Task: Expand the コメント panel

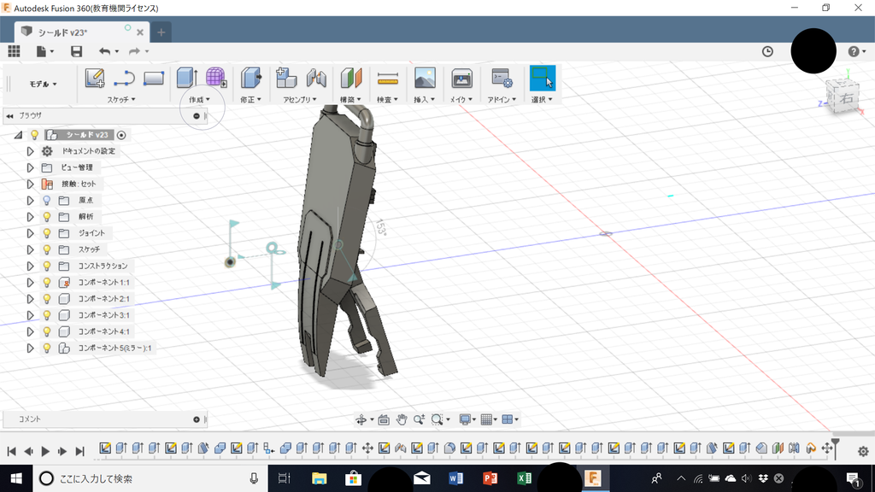Action: pyautogui.click(x=197, y=419)
